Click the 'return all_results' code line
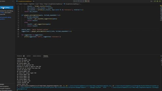Image resolution: width=162 pixels, height=91 pixels. click(x=31, y=12)
